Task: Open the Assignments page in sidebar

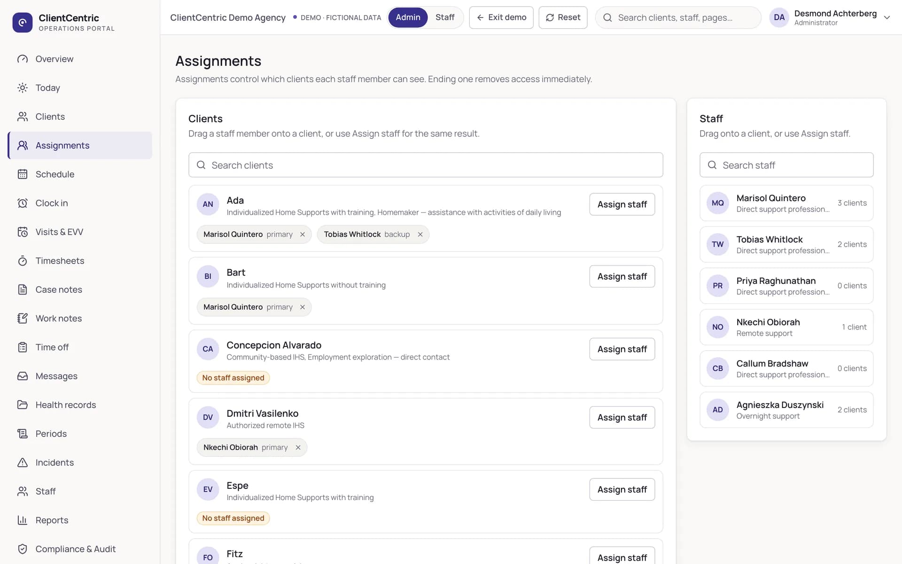Action: pos(80,145)
